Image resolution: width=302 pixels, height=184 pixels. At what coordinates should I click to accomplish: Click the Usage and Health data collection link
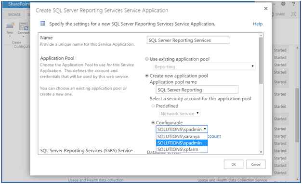point(95,180)
